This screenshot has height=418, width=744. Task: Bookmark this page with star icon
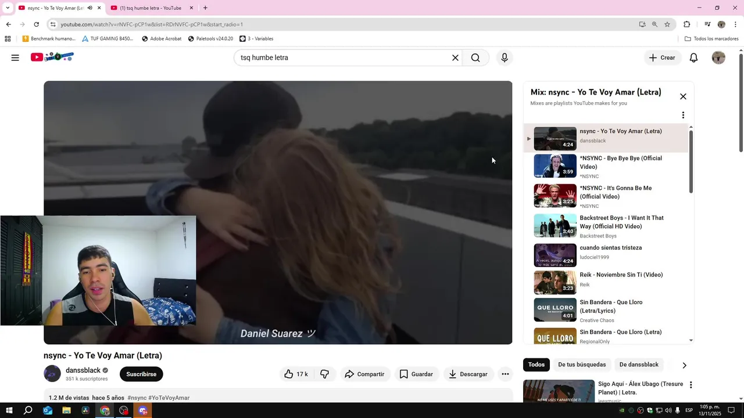pyautogui.click(x=667, y=24)
